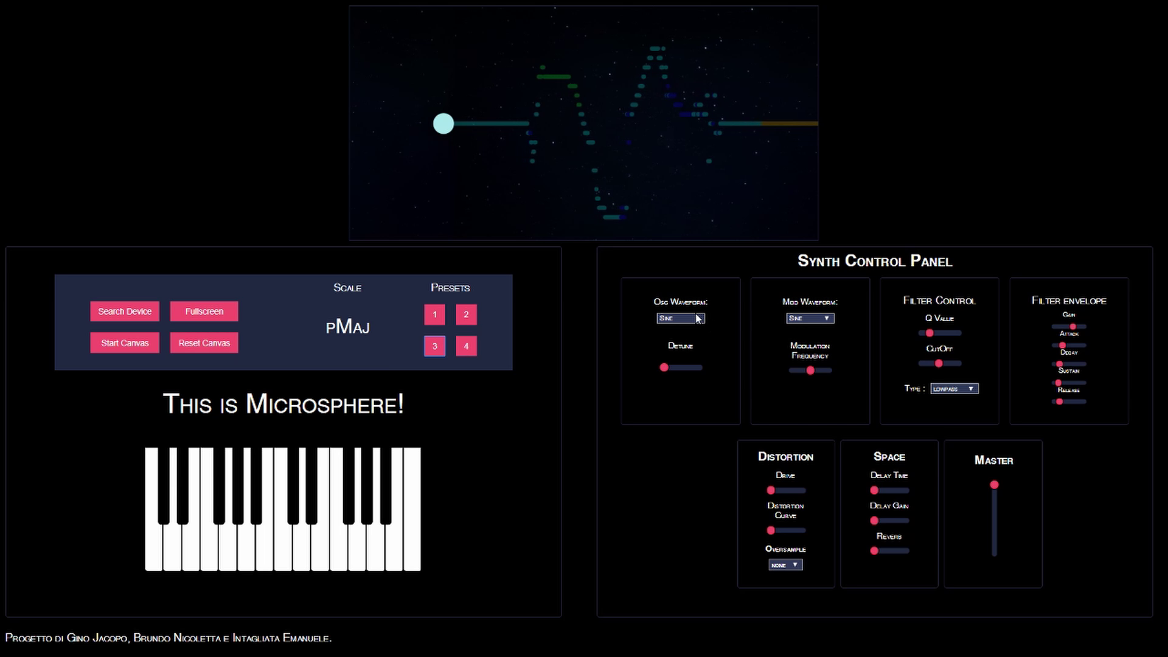
Task: Change the Filter Envelope Attack slider
Action: (x=1069, y=346)
